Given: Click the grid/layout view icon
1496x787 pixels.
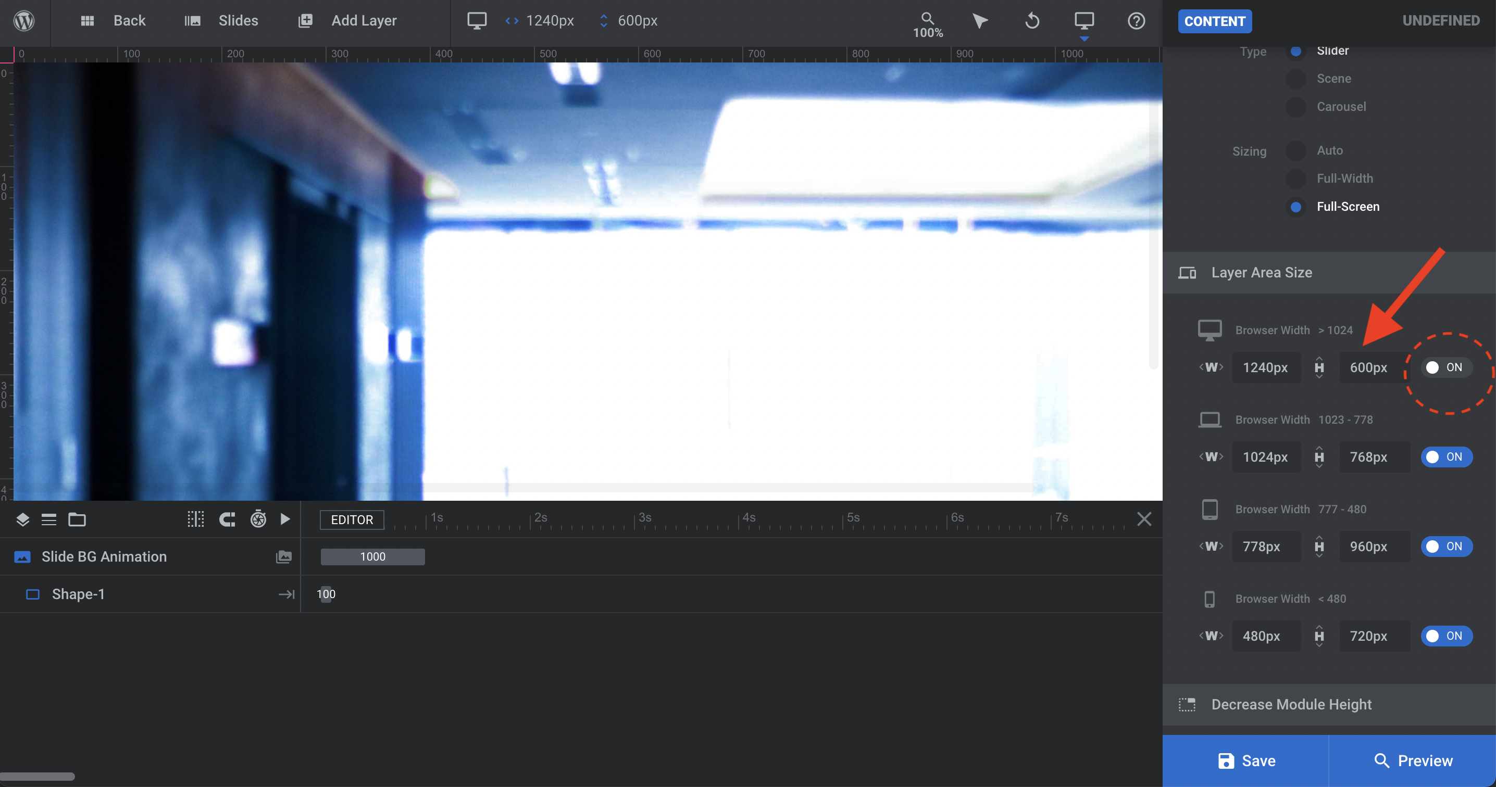Looking at the screenshot, I should point(88,20).
